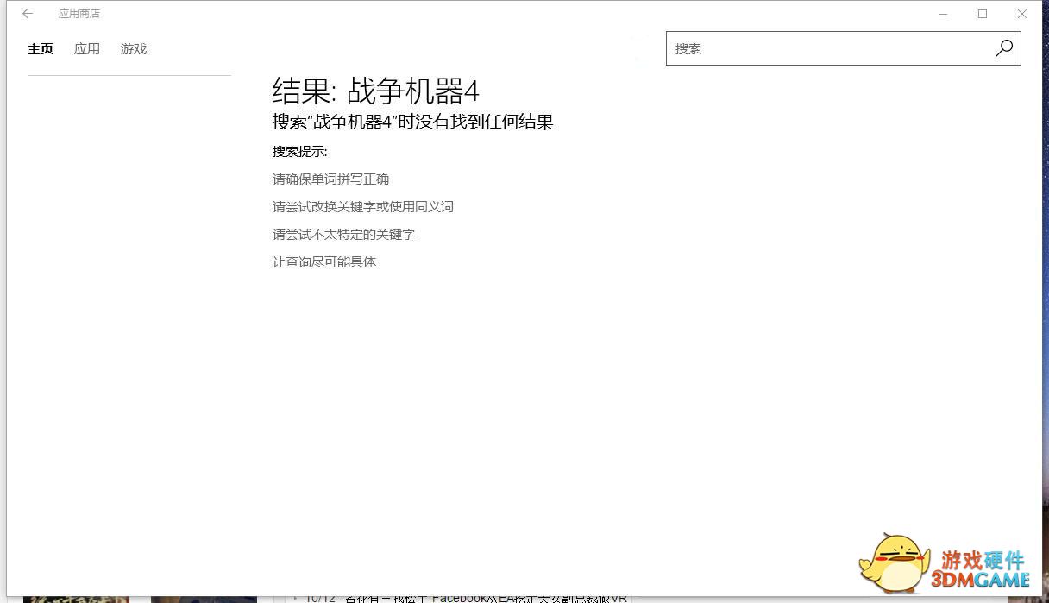Minimize the 应用商店 window
The height and width of the screenshot is (603, 1049).
point(943,14)
